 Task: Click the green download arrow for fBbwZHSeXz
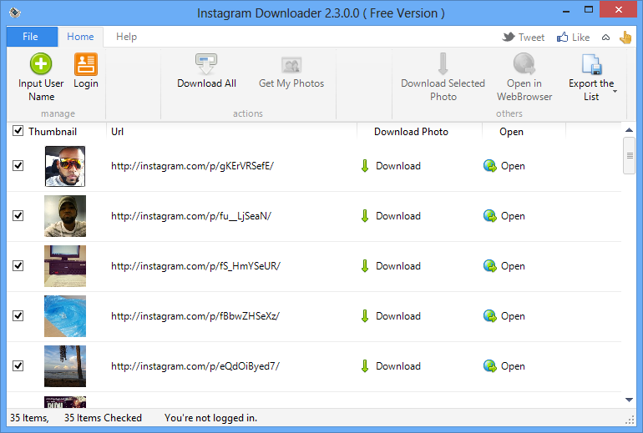[365, 316]
